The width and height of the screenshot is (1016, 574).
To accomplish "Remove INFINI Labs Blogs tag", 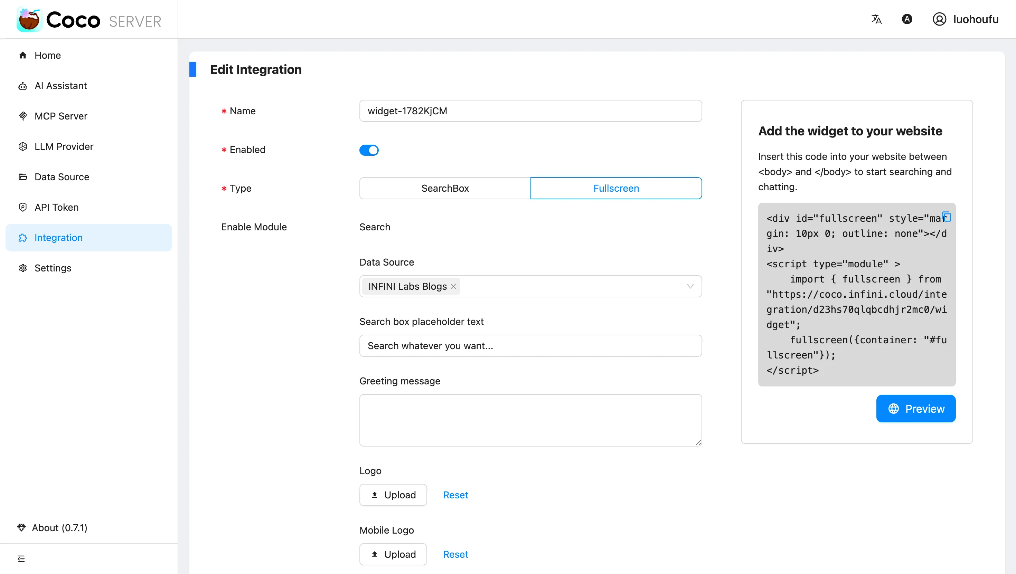I will (x=453, y=286).
